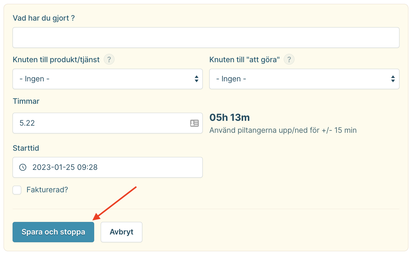Click the Fakturerad? label text
The image size is (412, 256).
click(47, 190)
